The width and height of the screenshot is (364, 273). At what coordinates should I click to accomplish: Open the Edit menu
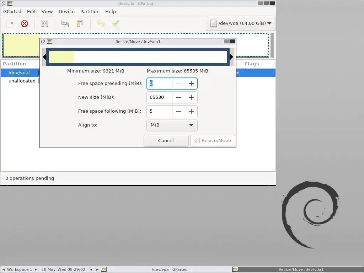[x=31, y=11]
